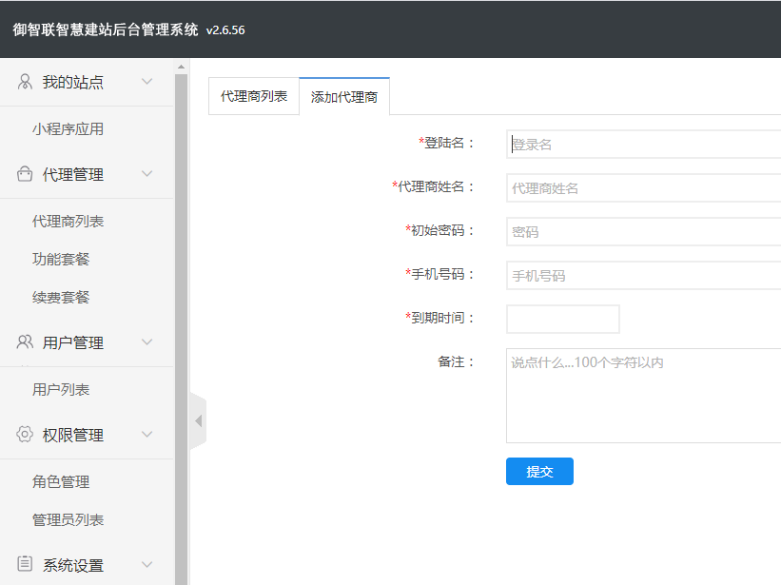The width and height of the screenshot is (781, 585).
Task: Focus the 登陆名 input field
Action: 643,145
